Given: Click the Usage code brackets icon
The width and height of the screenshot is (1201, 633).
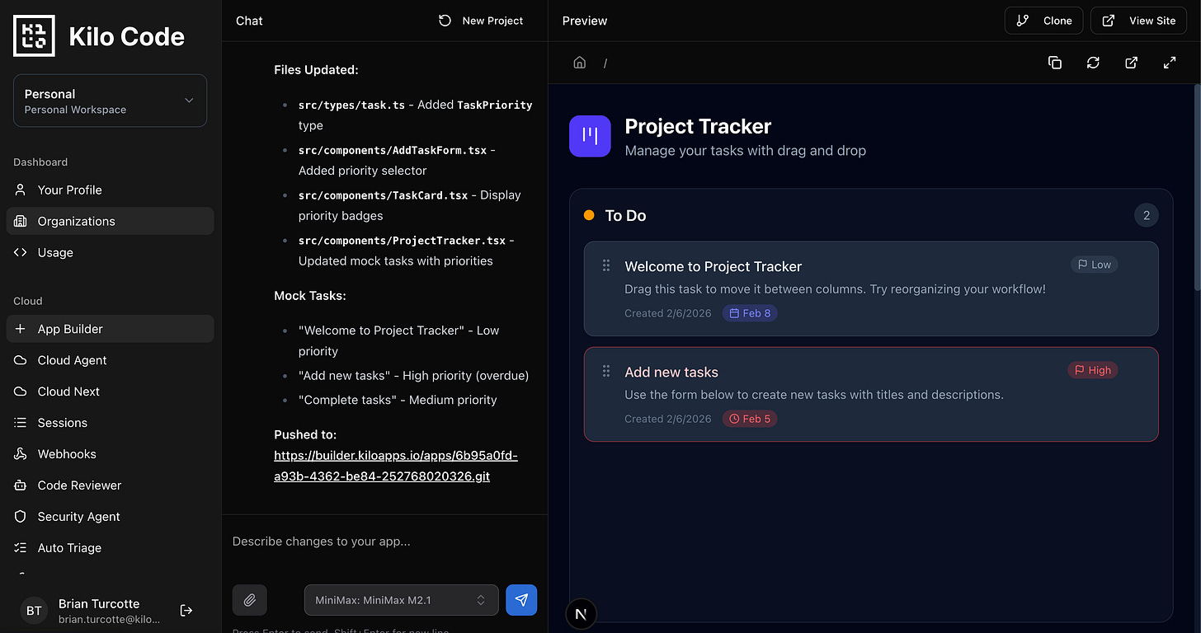Looking at the screenshot, I should [21, 252].
